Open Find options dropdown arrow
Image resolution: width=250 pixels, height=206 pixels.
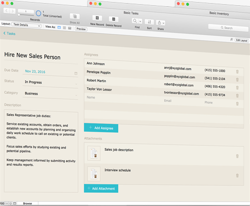[x=140, y=22]
